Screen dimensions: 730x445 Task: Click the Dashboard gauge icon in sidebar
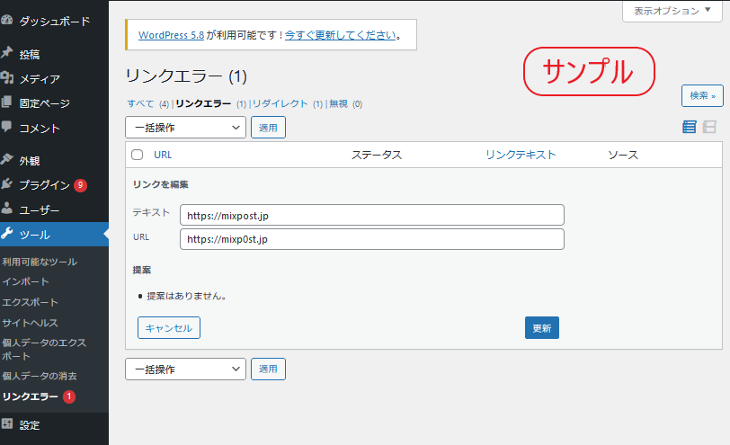click(7, 20)
